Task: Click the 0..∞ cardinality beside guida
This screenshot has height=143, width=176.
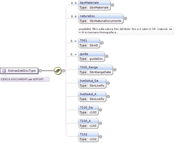Action: [74, 55]
